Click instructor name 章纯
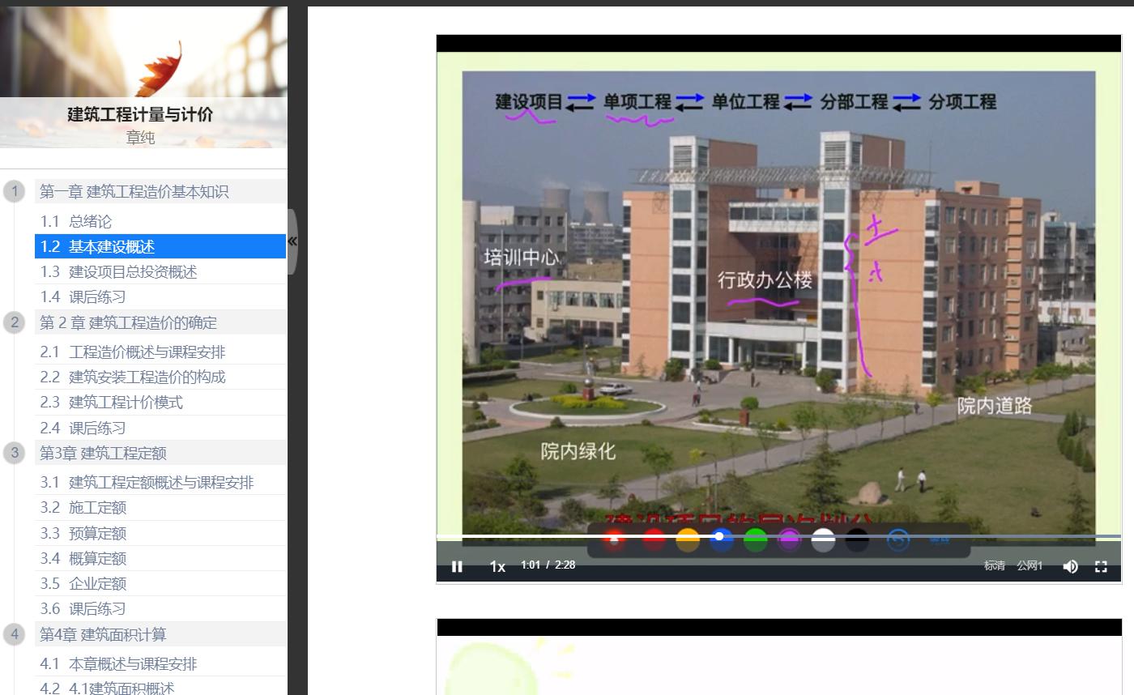The width and height of the screenshot is (1134, 695). pyautogui.click(x=140, y=137)
